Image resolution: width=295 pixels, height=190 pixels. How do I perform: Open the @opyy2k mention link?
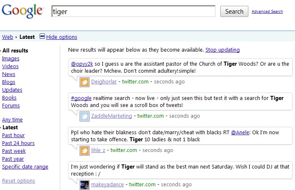click(x=82, y=64)
